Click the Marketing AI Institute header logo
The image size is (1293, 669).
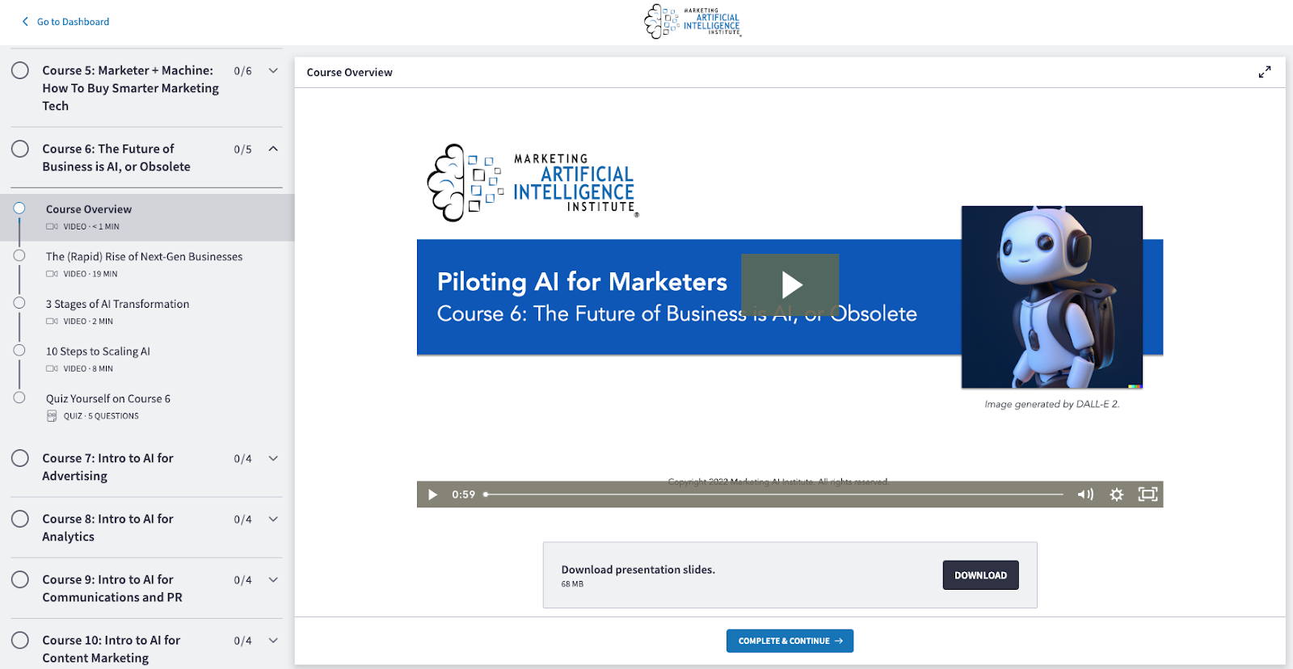pyautogui.click(x=693, y=21)
